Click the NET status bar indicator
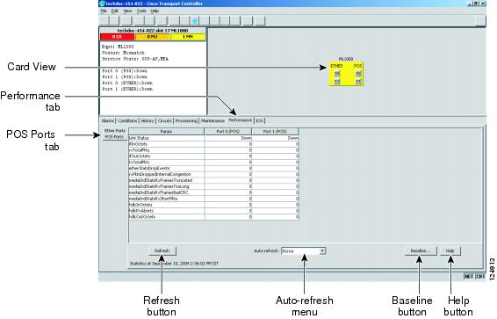497x319 pixels. click(x=469, y=277)
